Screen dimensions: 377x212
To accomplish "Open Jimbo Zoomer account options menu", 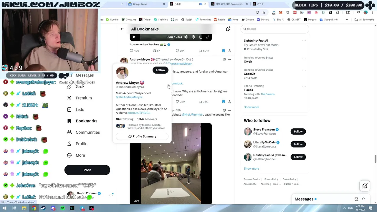I will 111,195.
